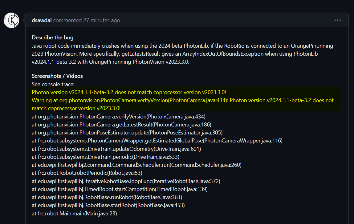Click the DriveTrain.updateOdometry stack trace line
This screenshot has width=354, height=224.
[116, 149]
